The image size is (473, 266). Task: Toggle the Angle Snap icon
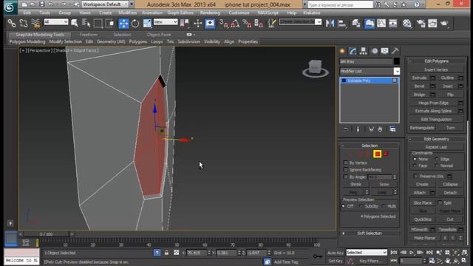tap(235, 23)
